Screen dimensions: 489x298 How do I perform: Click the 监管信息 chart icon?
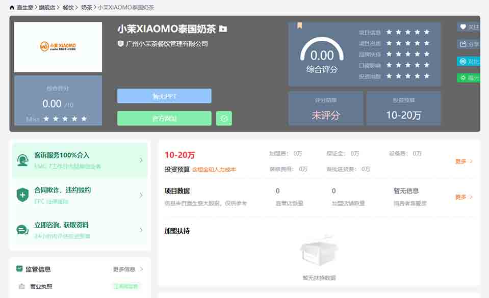(19, 269)
